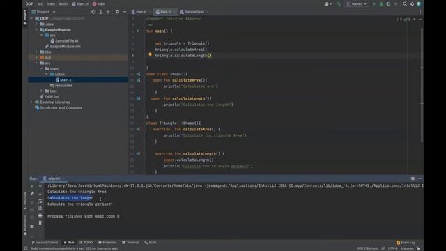Expand the test folder node
446x251 pixels.
click(x=42, y=91)
